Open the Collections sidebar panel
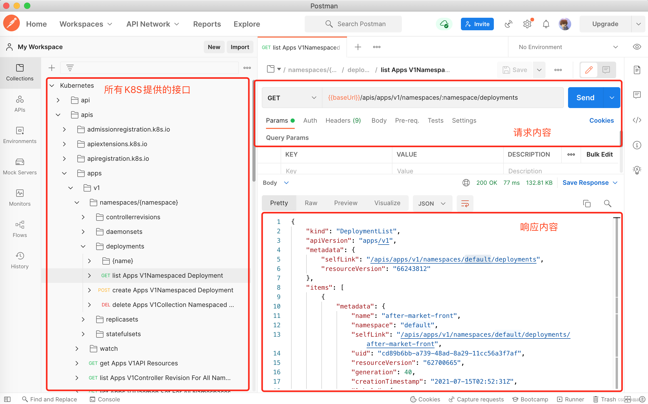The image size is (648, 404). coord(20,72)
